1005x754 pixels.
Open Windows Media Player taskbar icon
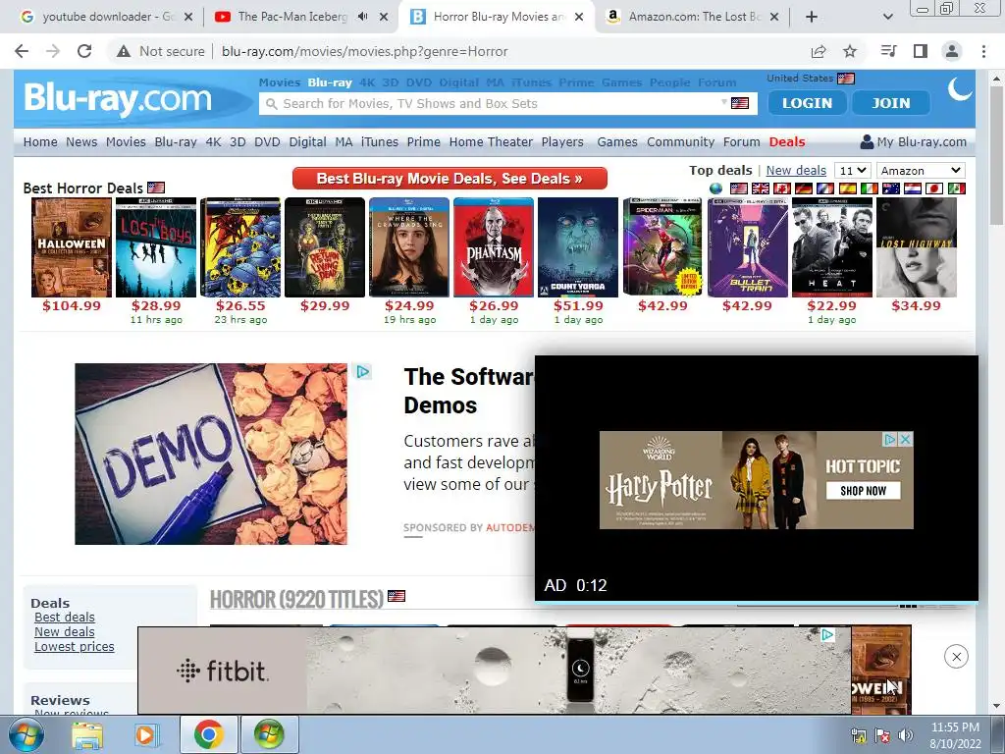146,734
